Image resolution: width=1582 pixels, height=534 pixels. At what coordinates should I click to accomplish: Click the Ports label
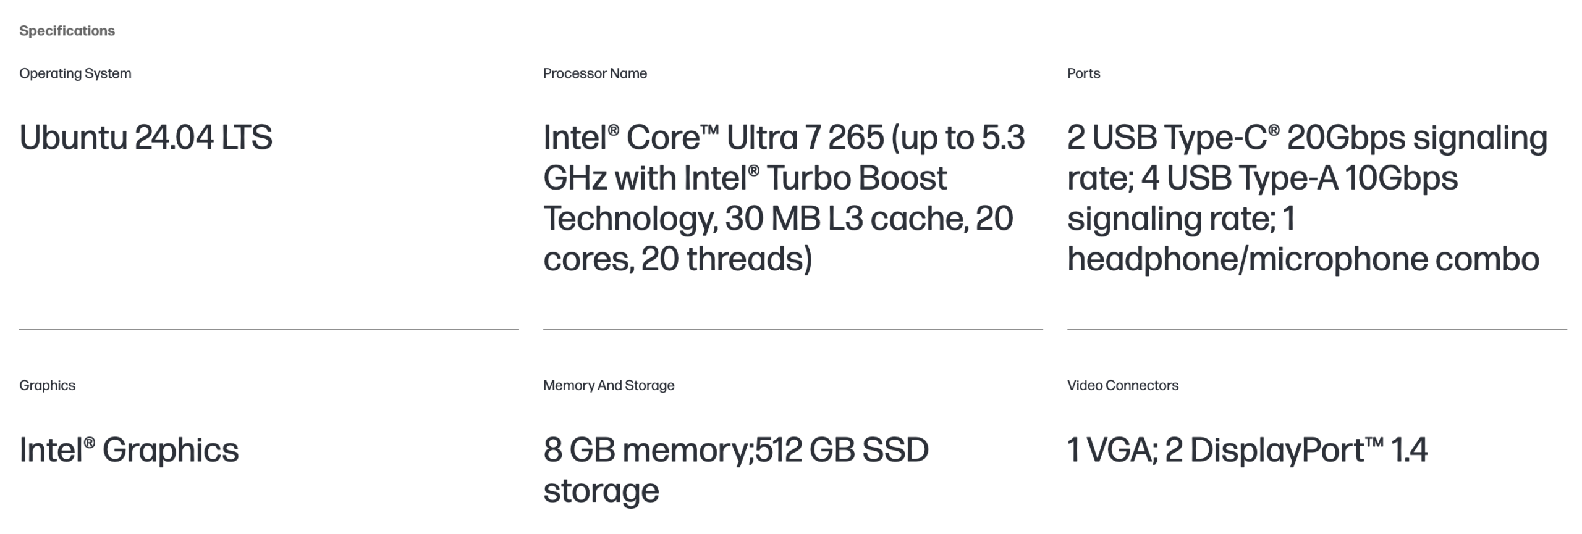tap(1083, 73)
